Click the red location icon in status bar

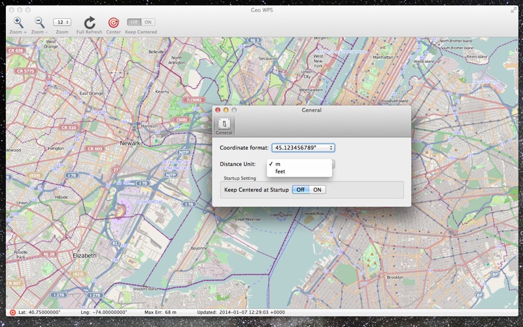pos(12,313)
